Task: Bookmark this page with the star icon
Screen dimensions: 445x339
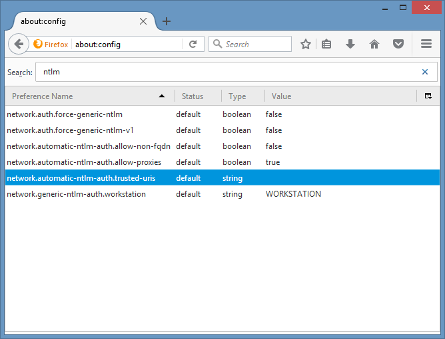Action: (x=306, y=44)
